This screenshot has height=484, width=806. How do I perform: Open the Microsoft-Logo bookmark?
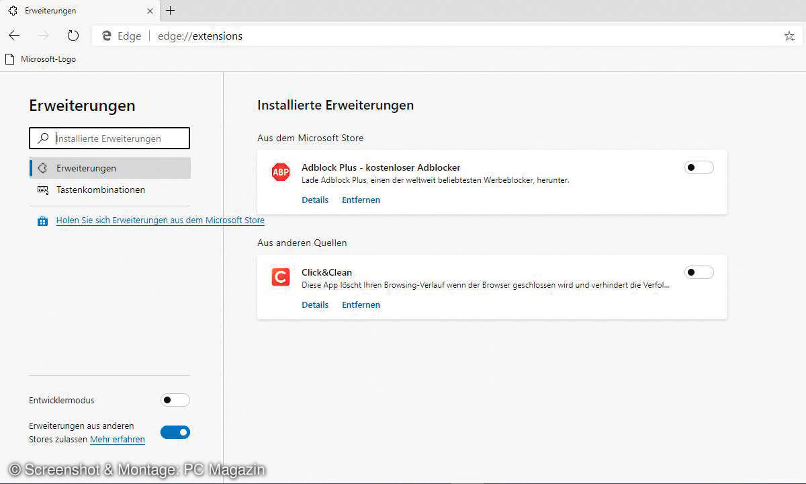point(41,59)
